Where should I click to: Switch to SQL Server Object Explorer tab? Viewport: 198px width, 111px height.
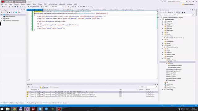tap(17, 103)
